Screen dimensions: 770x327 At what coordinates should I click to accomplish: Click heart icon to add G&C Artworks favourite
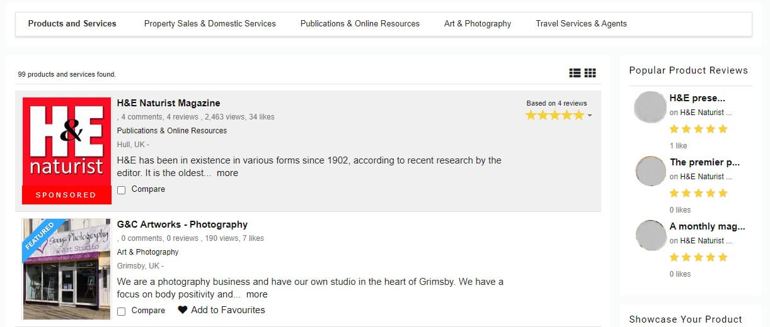tap(183, 310)
